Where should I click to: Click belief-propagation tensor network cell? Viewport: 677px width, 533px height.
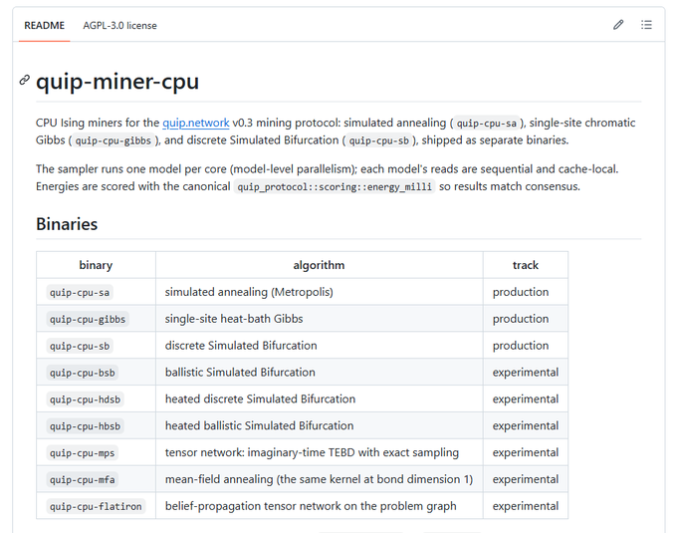pyautogui.click(x=319, y=506)
